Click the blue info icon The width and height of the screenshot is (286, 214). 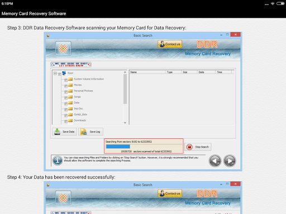(58, 160)
